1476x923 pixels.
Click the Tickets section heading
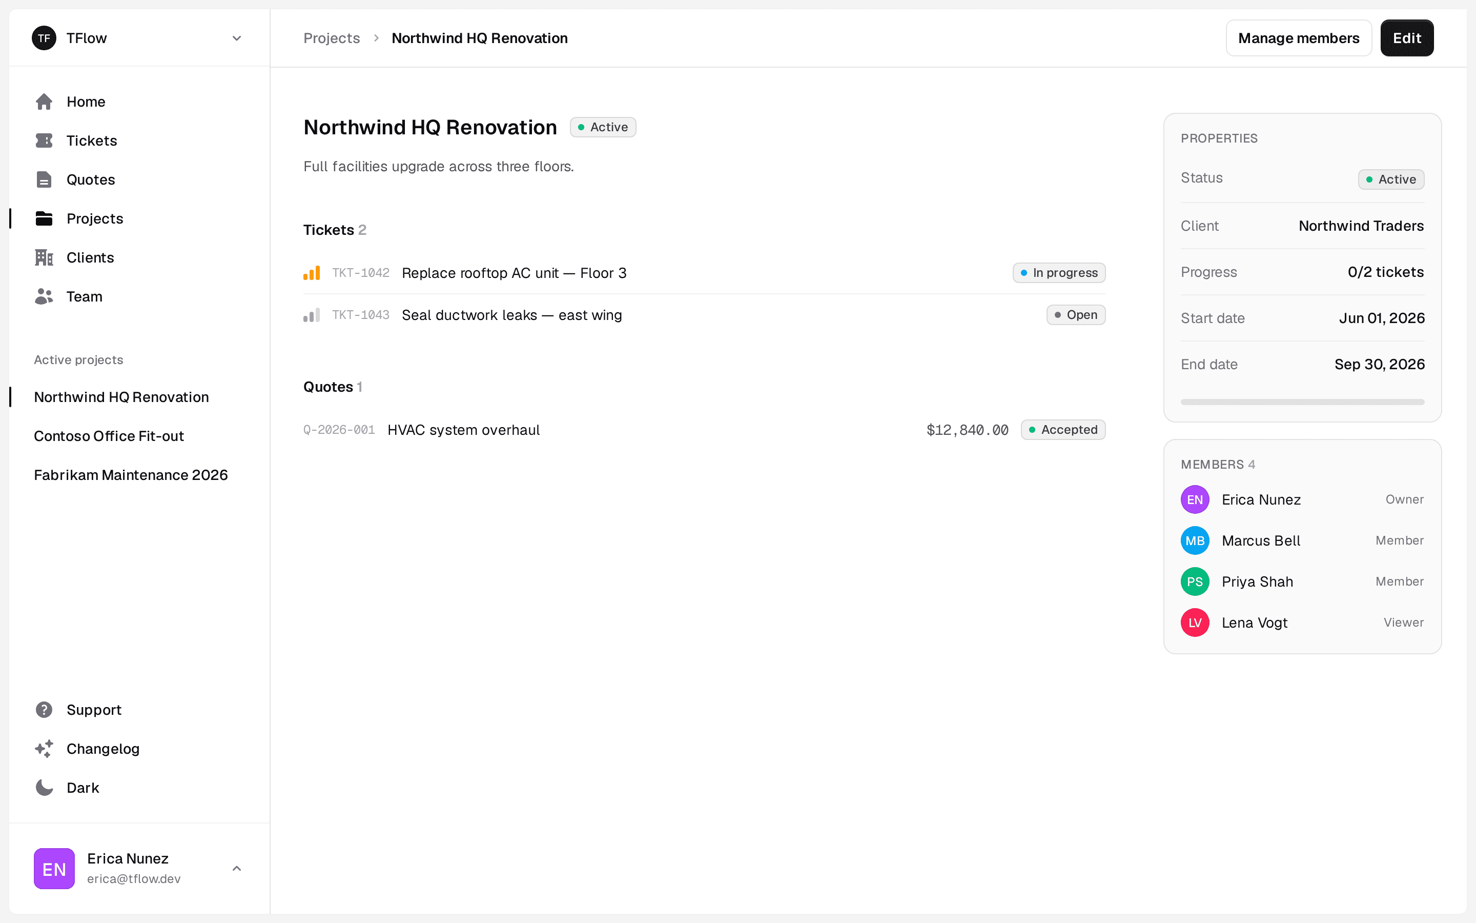click(x=335, y=230)
